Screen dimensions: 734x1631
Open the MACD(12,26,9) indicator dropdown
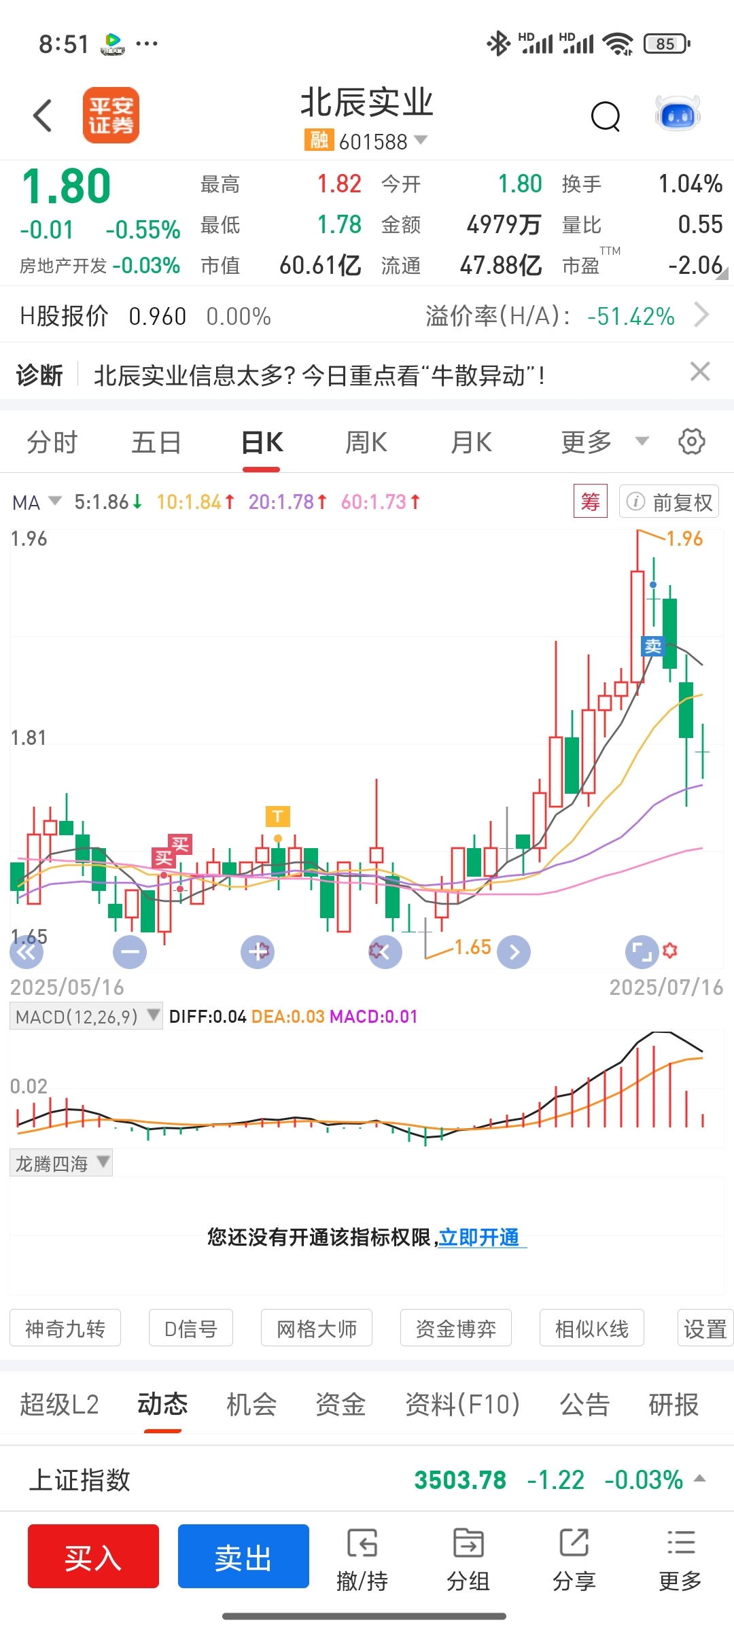coord(86,1016)
